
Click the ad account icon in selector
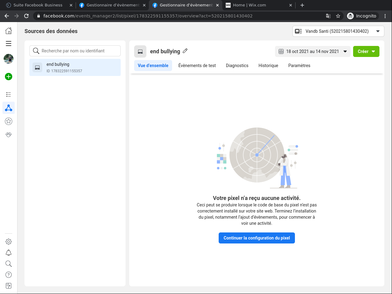[x=298, y=31]
